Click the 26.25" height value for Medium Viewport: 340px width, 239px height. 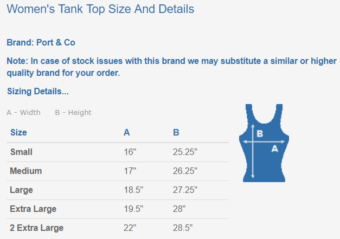(x=185, y=171)
